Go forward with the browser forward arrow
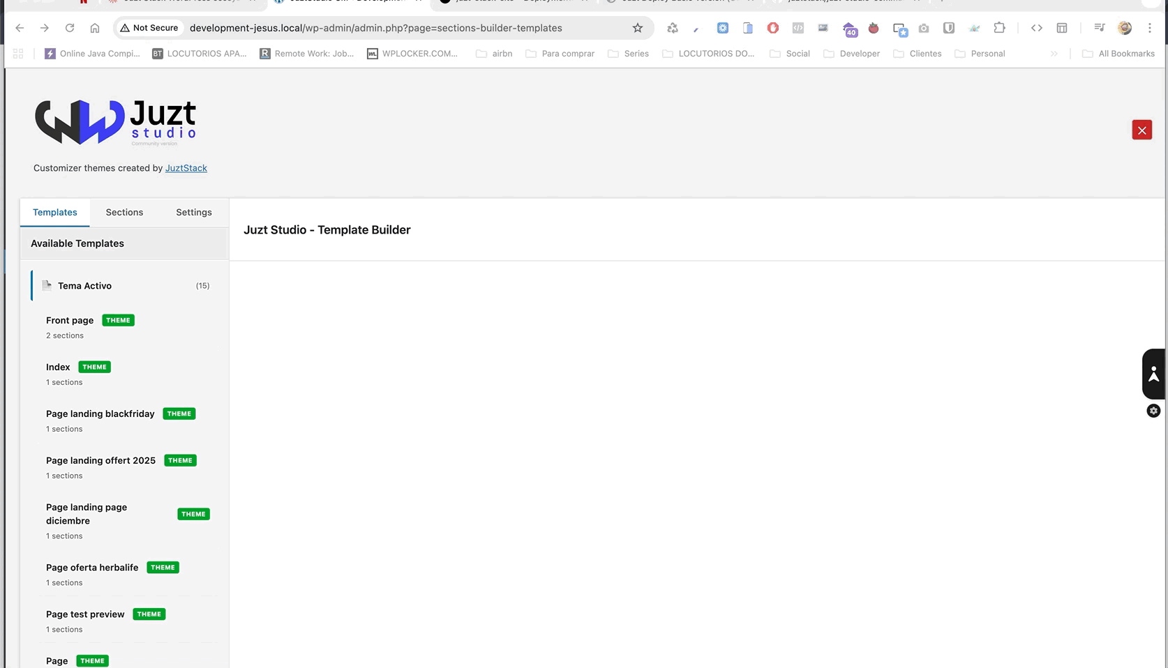The image size is (1168, 668). (45, 28)
